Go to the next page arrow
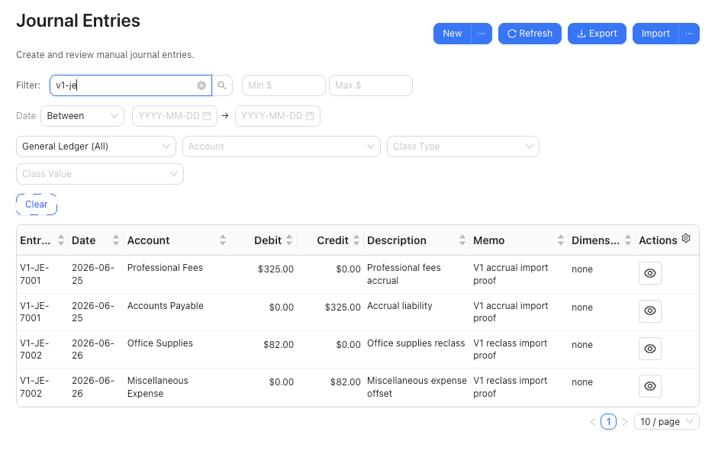The width and height of the screenshot is (715, 454). tap(625, 422)
